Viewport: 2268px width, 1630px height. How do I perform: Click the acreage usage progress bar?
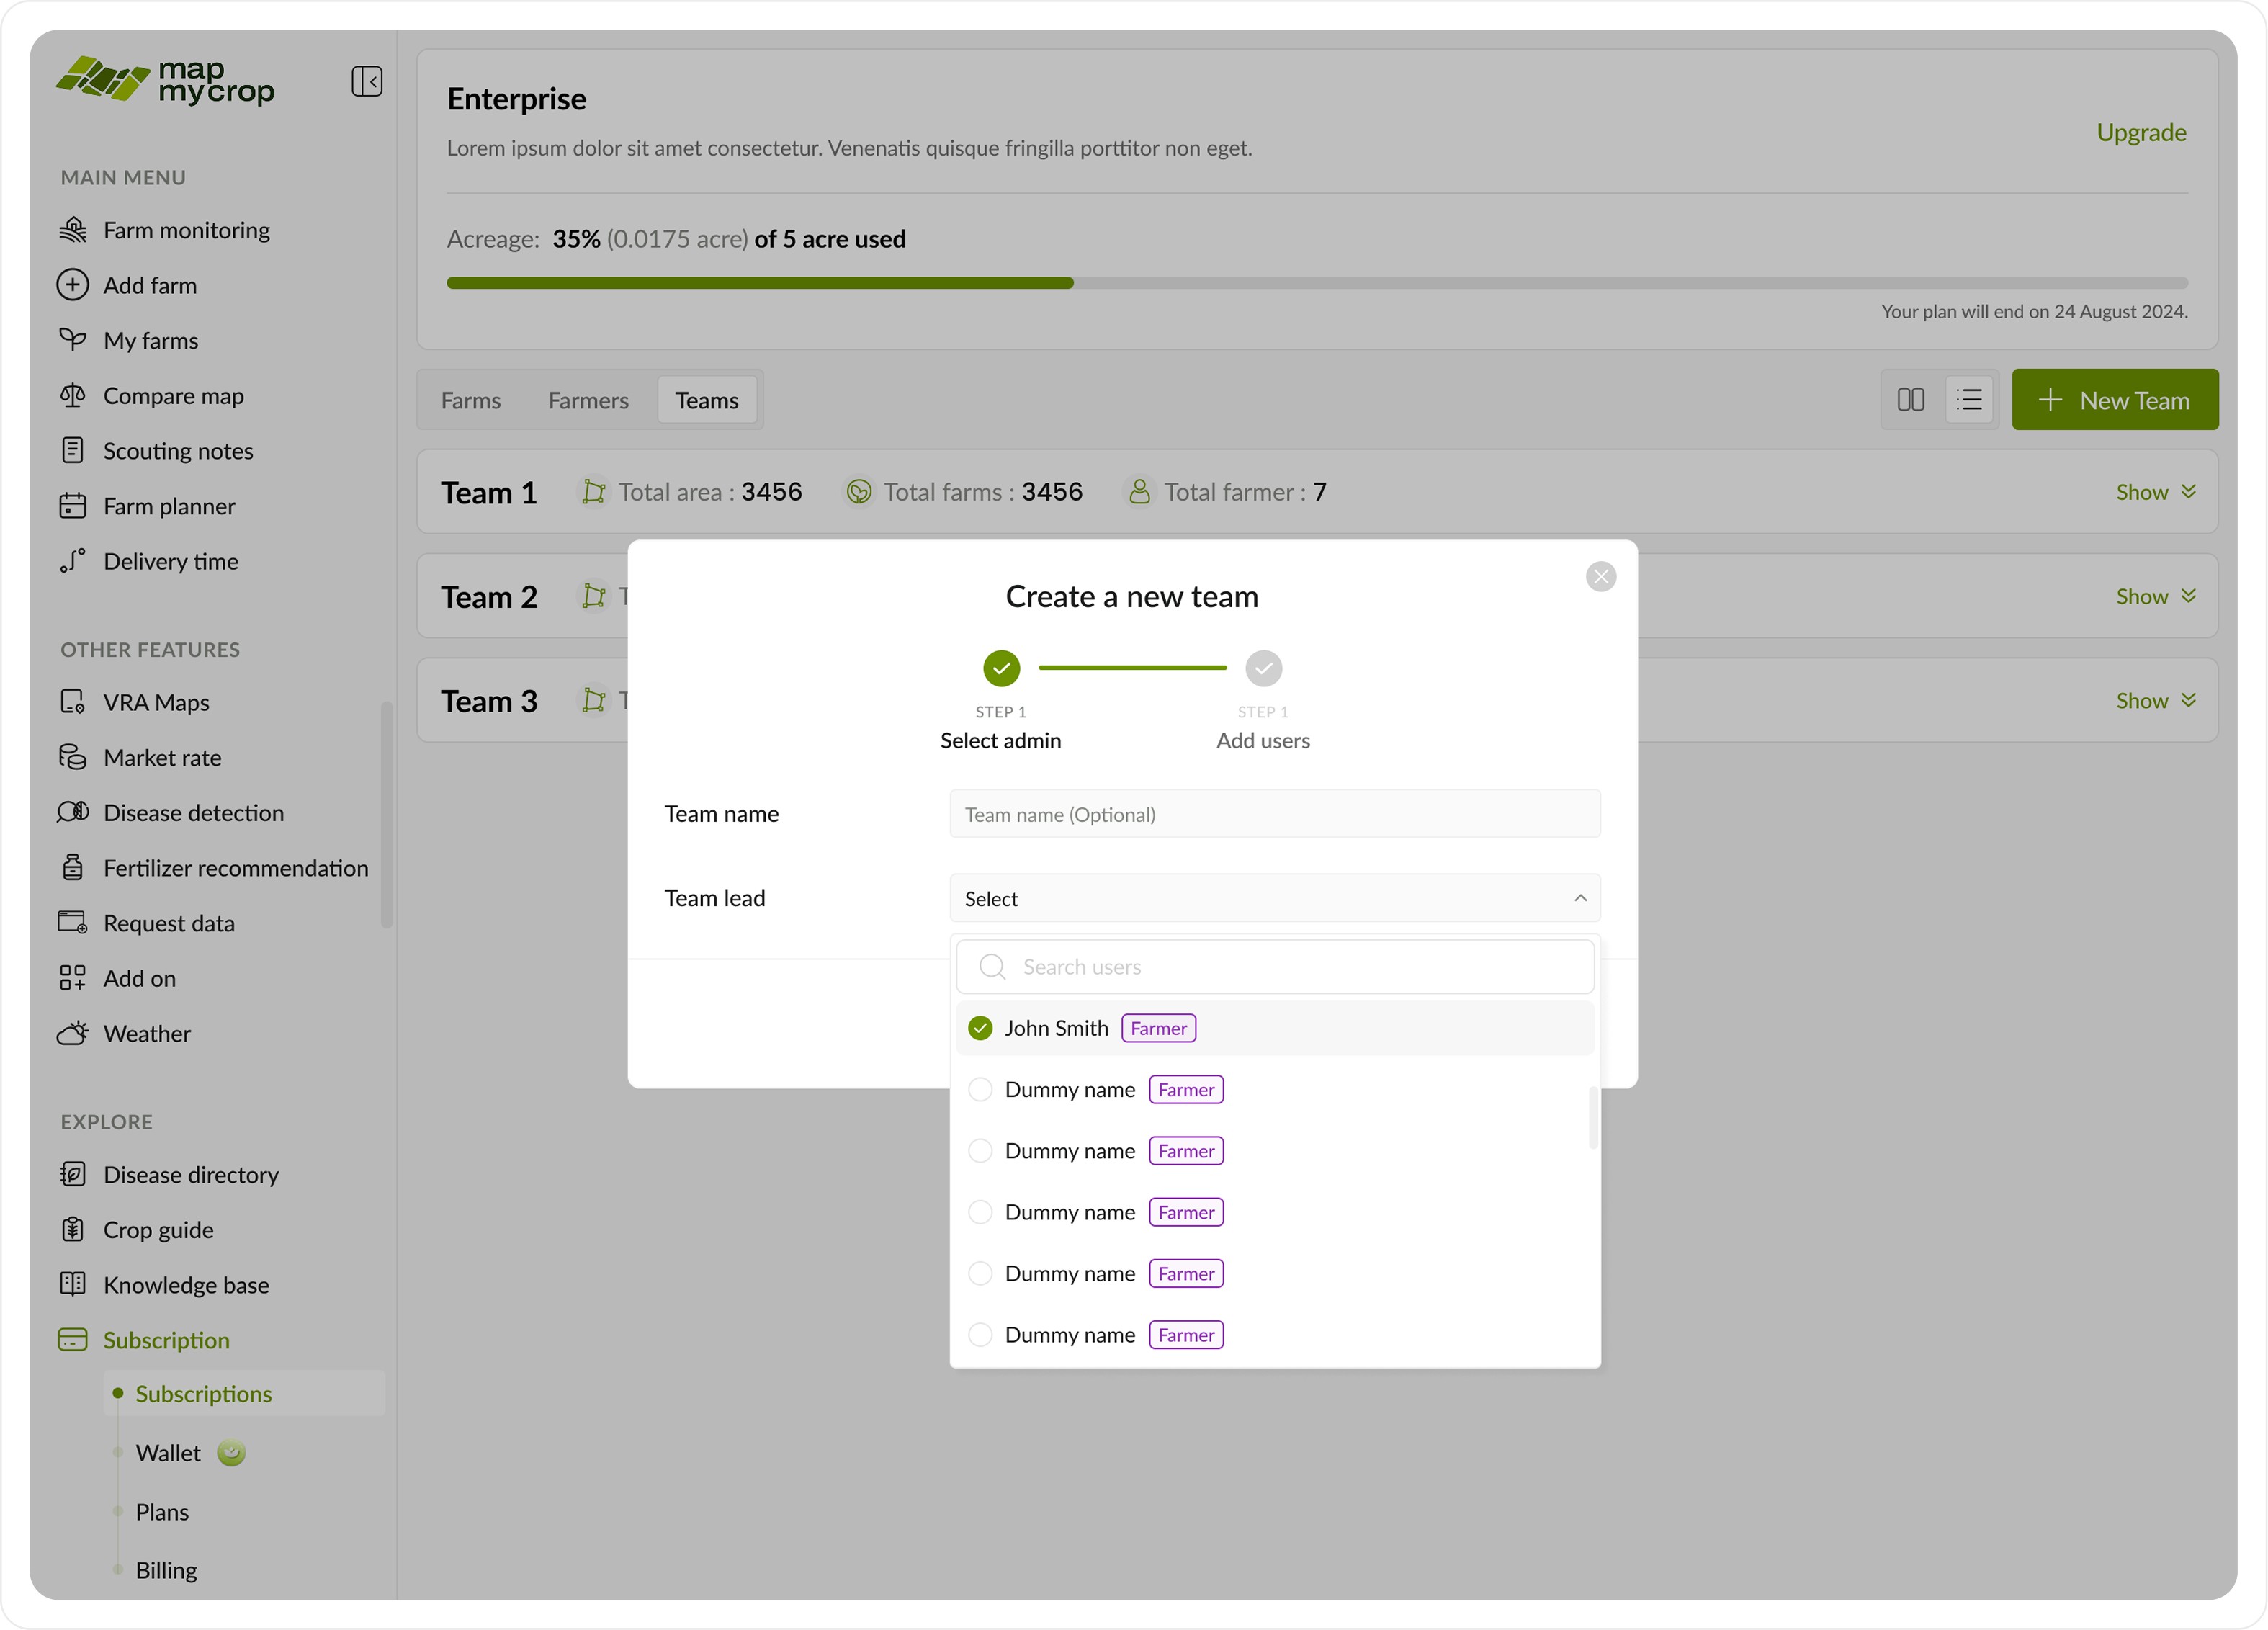(1316, 283)
